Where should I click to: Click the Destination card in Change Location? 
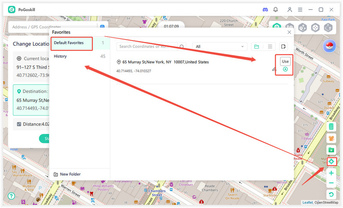click(x=31, y=100)
